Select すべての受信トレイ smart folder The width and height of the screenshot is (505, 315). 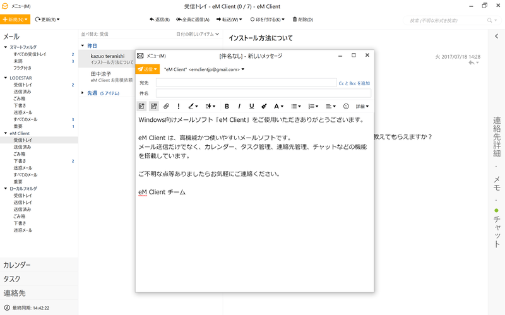click(x=30, y=54)
